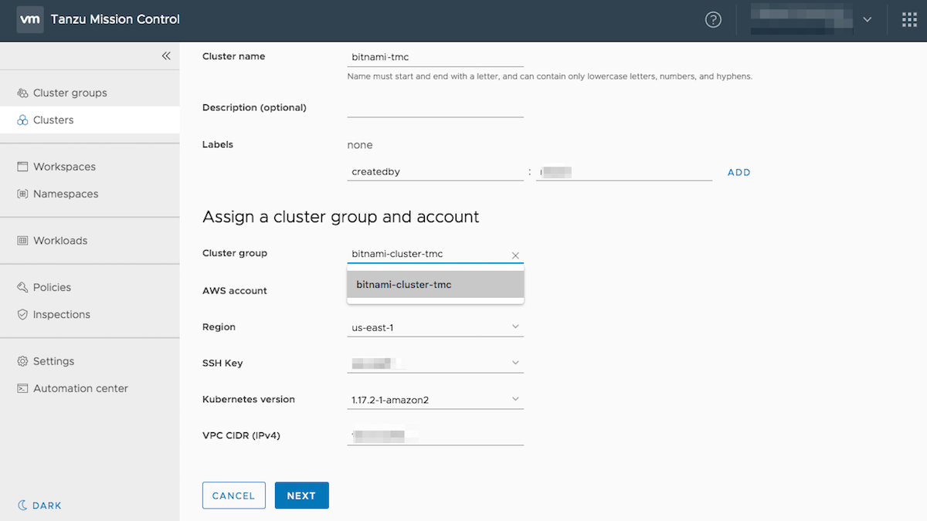
Task: Open the help question mark icon
Action: pos(712,19)
